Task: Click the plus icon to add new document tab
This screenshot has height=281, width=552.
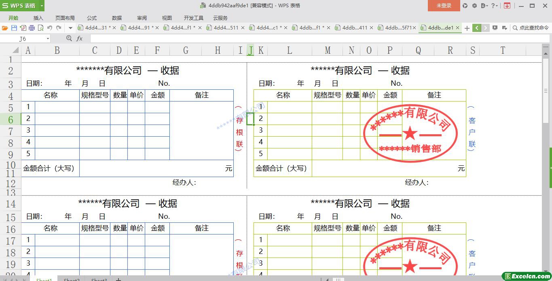Action: (x=467, y=28)
